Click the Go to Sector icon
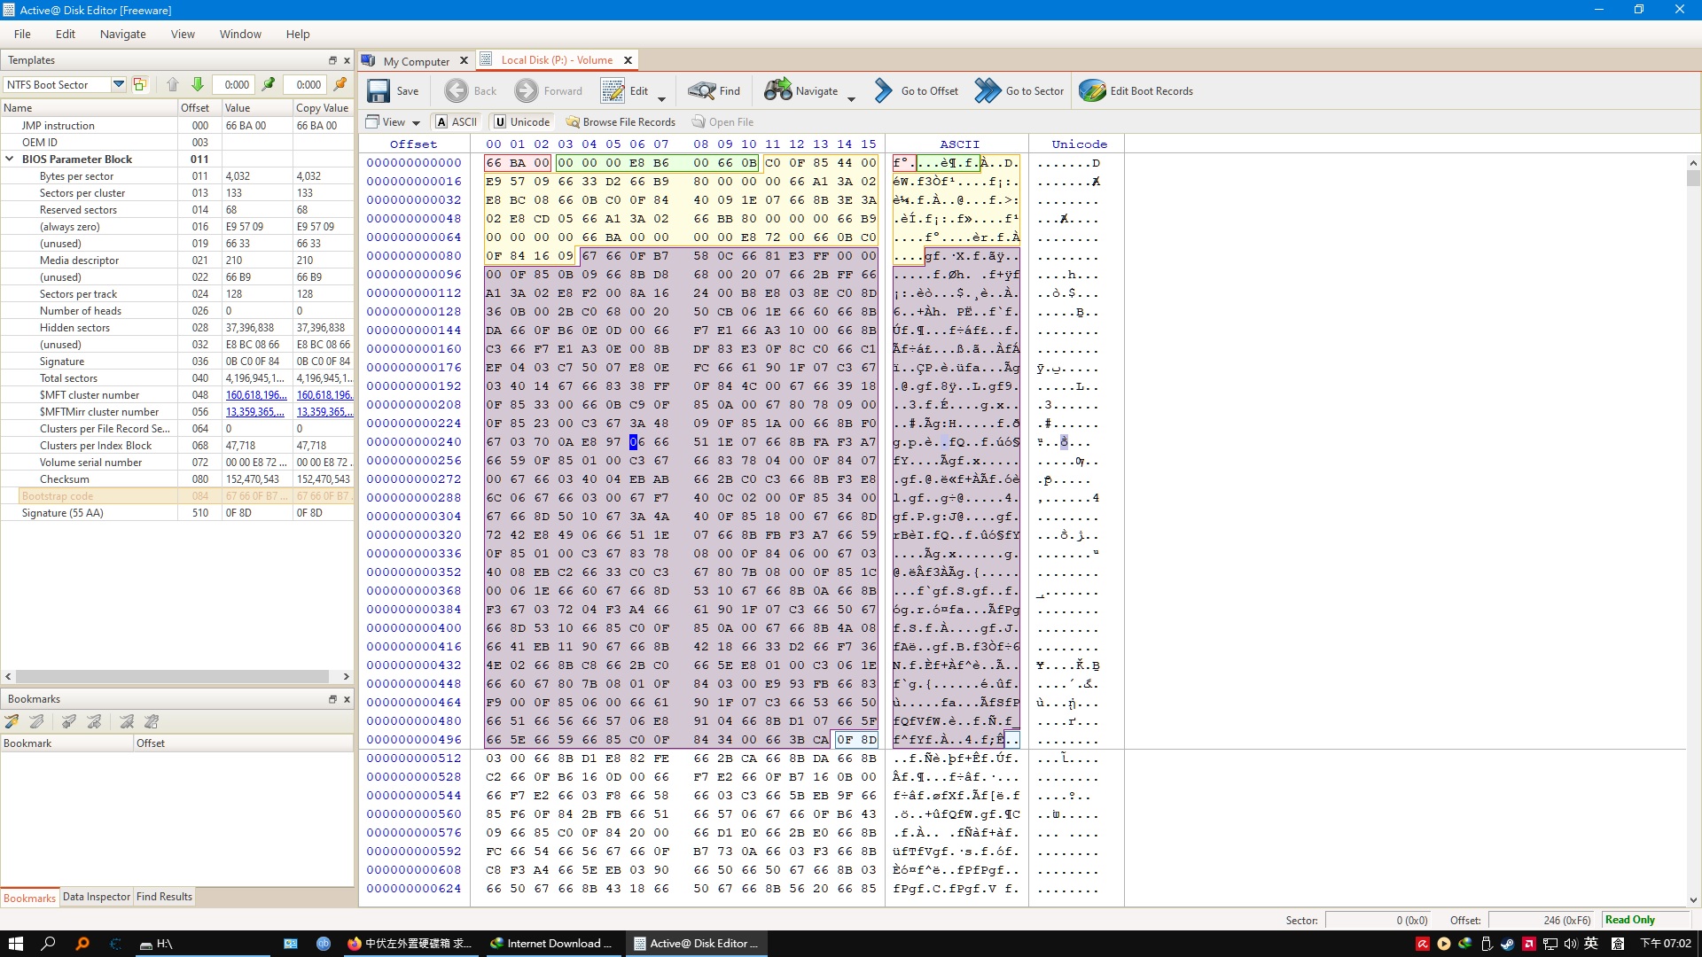Screen dimensions: 1702x957 coord(988,91)
